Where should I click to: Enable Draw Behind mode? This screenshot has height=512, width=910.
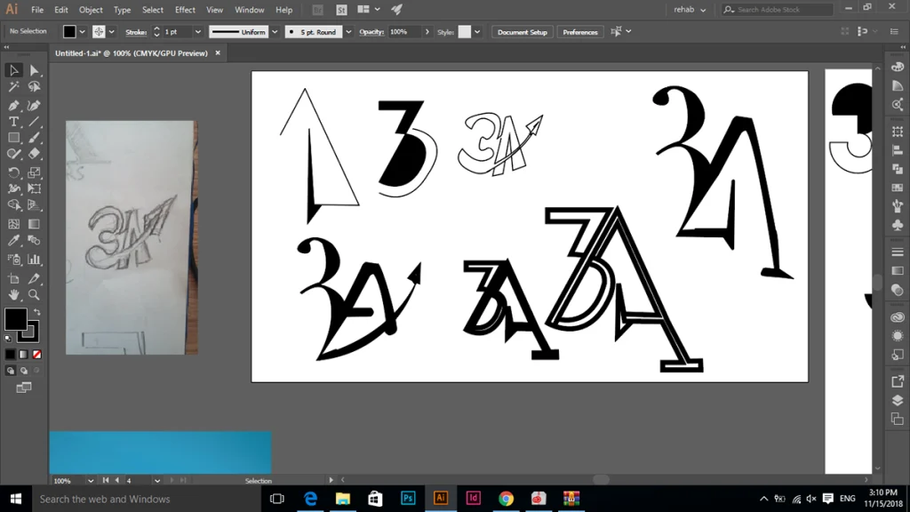pos(23,371)
